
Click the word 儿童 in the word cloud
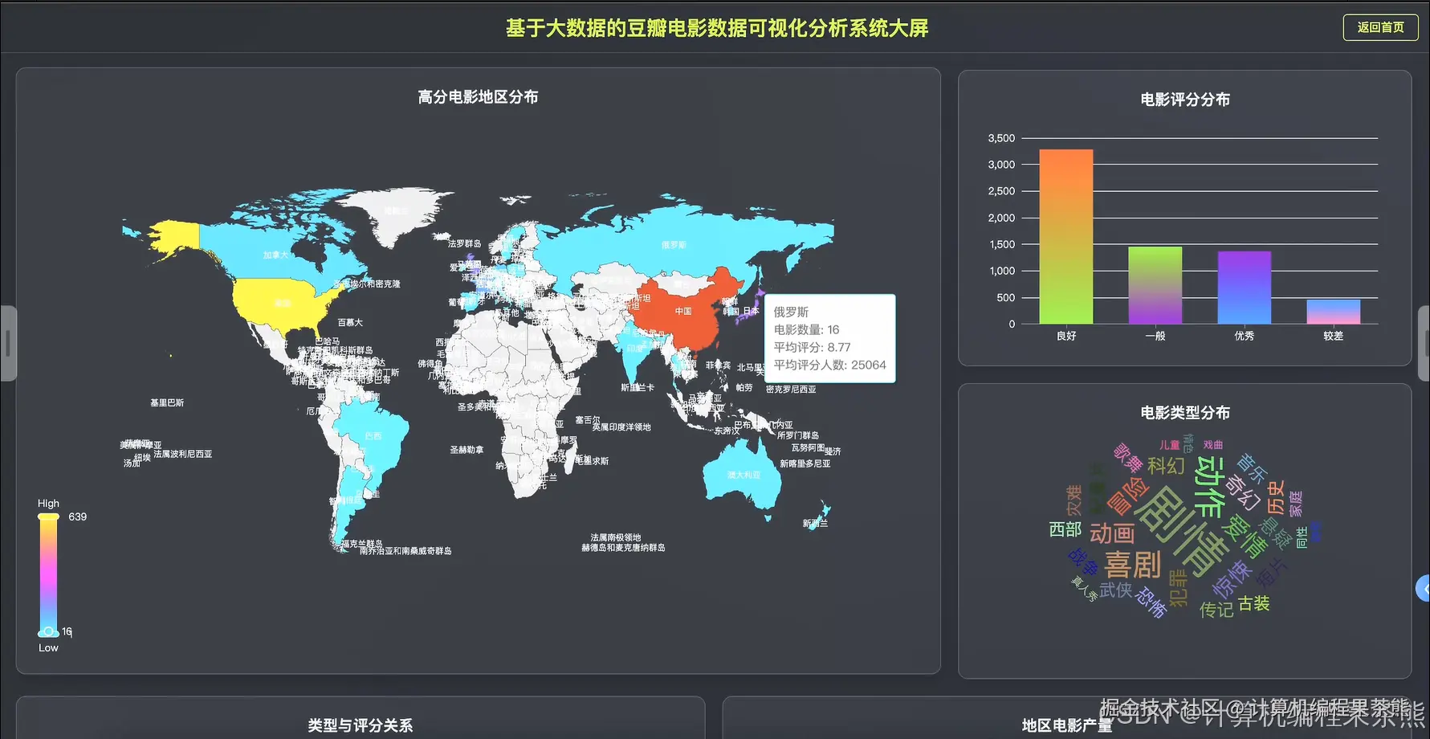[1169, 445]
